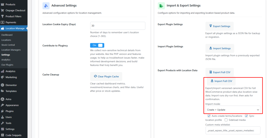The width and height of the screenshot is (267, 138).
Task: Click the Payments icon in sidebar
Action: click(2, 22)
